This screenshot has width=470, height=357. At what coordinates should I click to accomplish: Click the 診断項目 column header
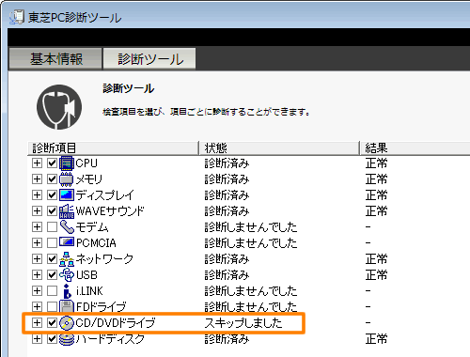coord(114,148)
